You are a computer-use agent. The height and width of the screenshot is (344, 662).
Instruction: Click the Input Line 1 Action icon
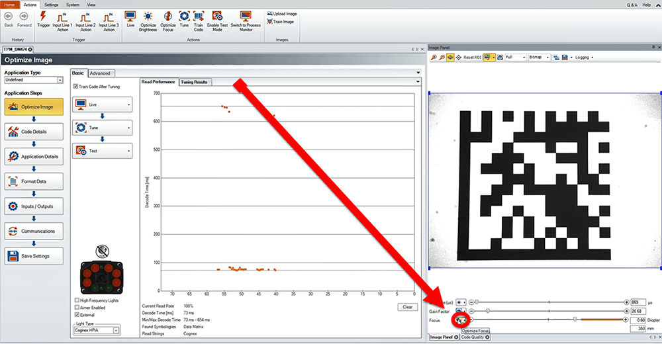(x=64, y=19)
